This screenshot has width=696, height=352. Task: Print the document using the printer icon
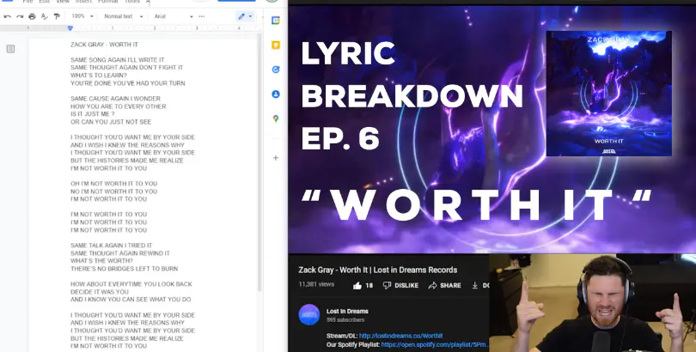(x=32, y=16)
